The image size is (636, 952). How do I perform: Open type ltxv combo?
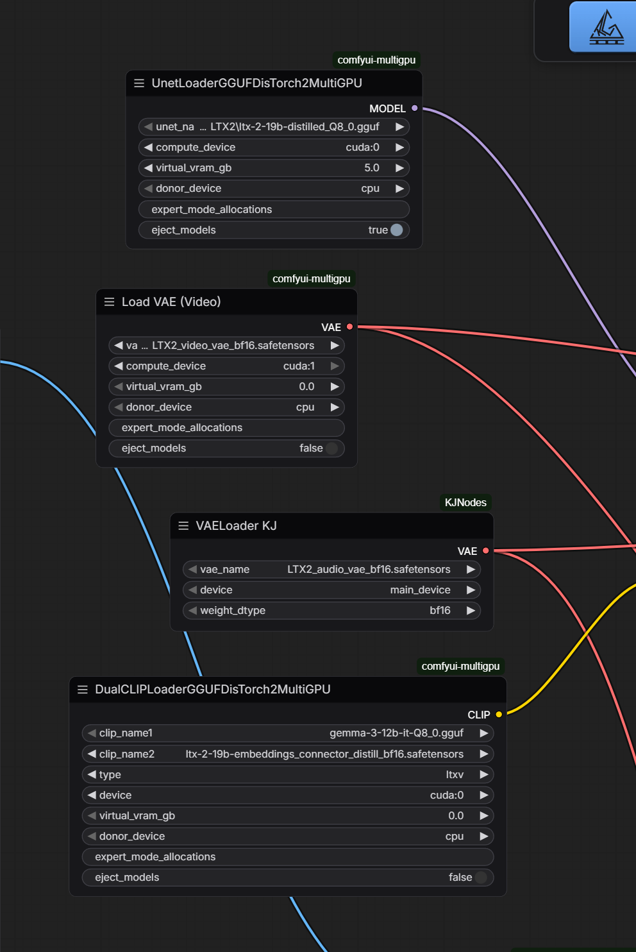click(288, 775)
